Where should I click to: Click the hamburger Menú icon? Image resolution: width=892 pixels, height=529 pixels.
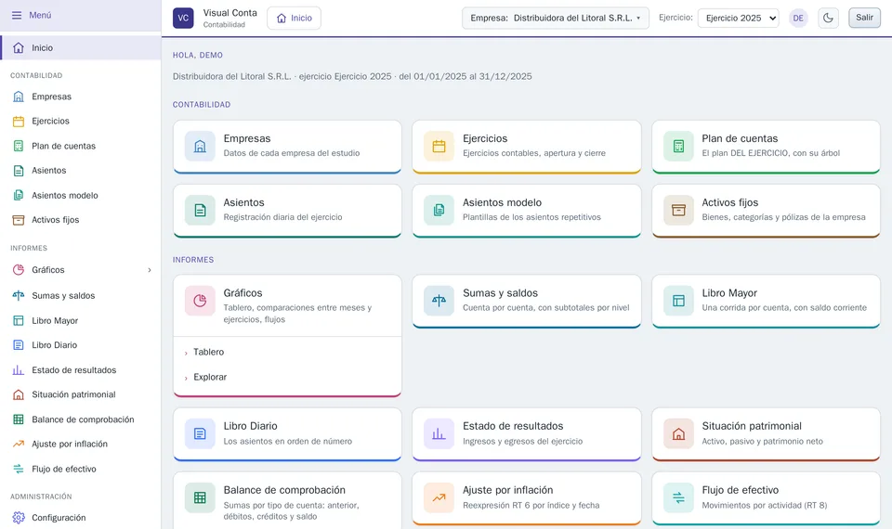pos(17,16)
